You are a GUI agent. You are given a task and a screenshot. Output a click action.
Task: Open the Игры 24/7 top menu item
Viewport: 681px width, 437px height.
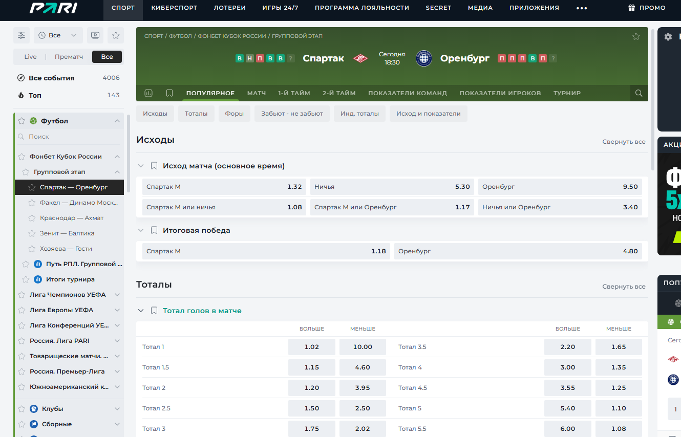tap(280, 8)
